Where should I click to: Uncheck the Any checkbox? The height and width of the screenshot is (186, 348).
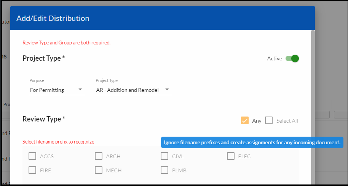click(244, 121)
